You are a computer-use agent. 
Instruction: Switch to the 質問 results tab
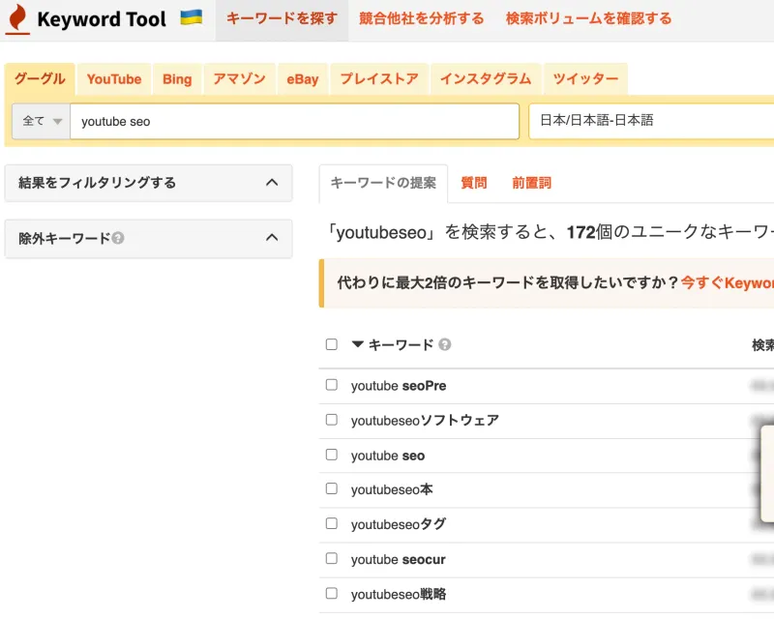pyautogui.click(x=473, y=183)
